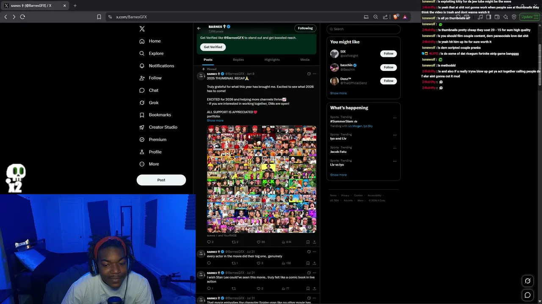Viewport: 542px width, 304px height.
Task: Share the pinned thumbnail recap post
Action: tap(314, 242)
